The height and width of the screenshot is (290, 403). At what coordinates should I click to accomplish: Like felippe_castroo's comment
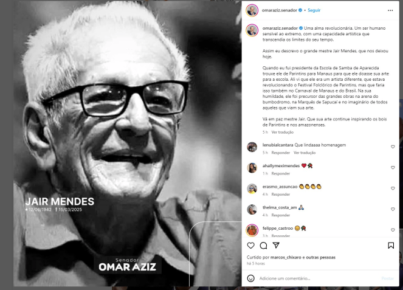click(393, 230)
